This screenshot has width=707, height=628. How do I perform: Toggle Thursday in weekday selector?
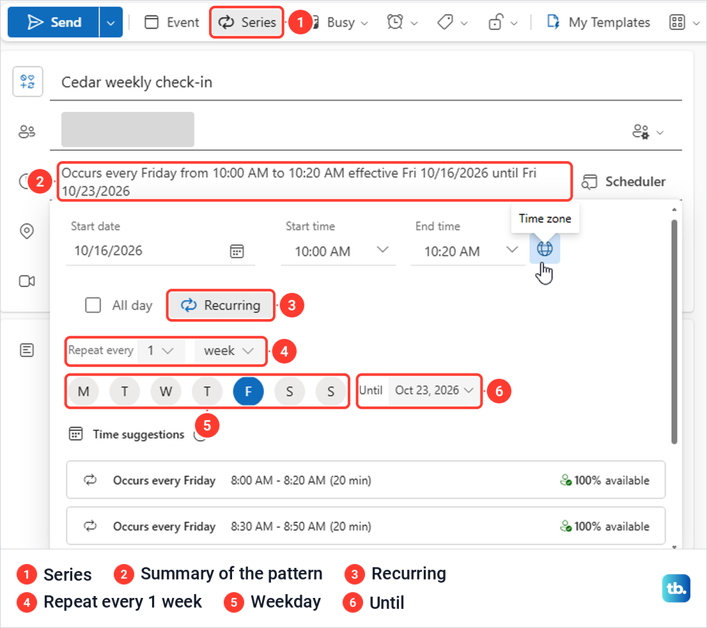click(207, 391)
